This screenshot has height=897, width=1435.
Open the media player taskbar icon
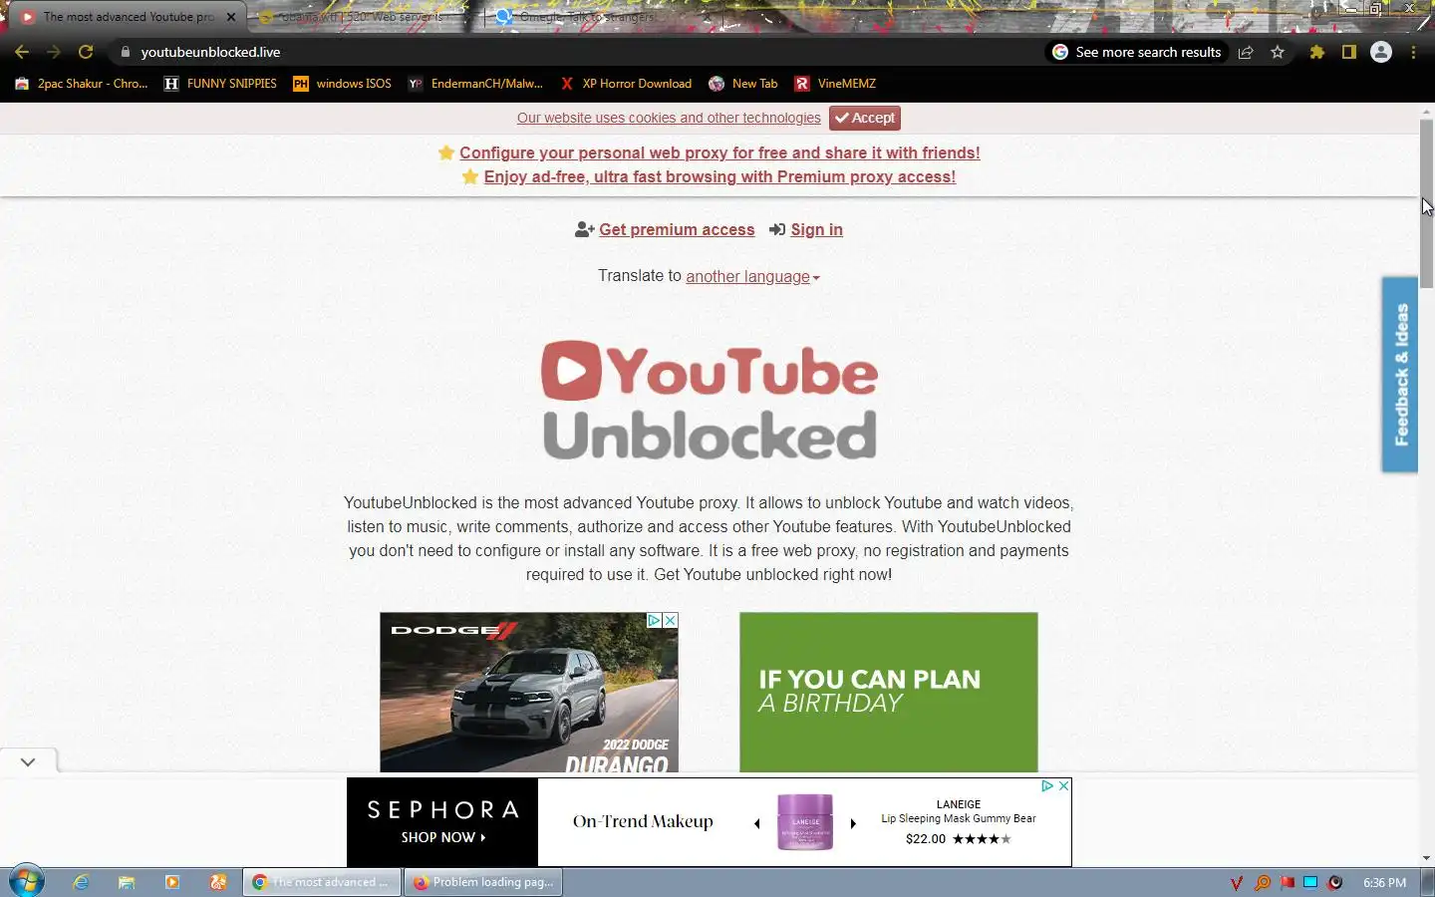[x=172, y=882]
